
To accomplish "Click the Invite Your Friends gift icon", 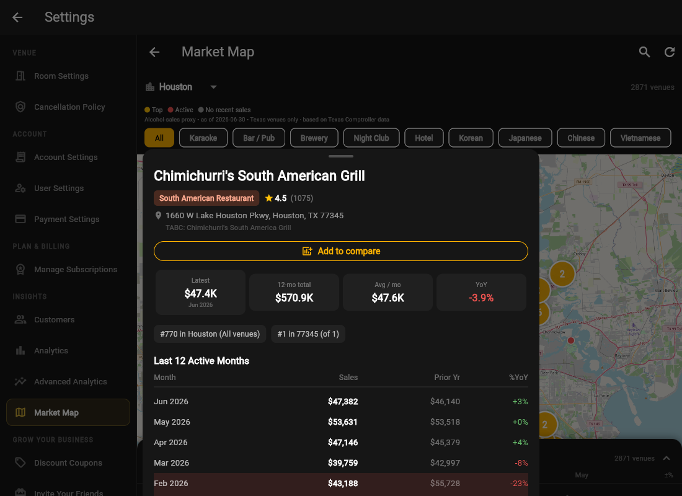I will point(20,492).
